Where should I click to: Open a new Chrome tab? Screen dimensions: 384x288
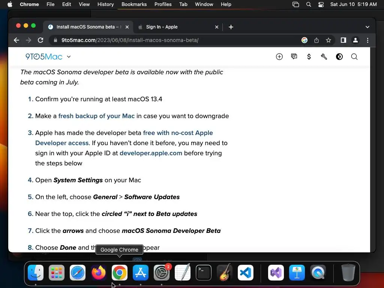[x=231, y=27]
